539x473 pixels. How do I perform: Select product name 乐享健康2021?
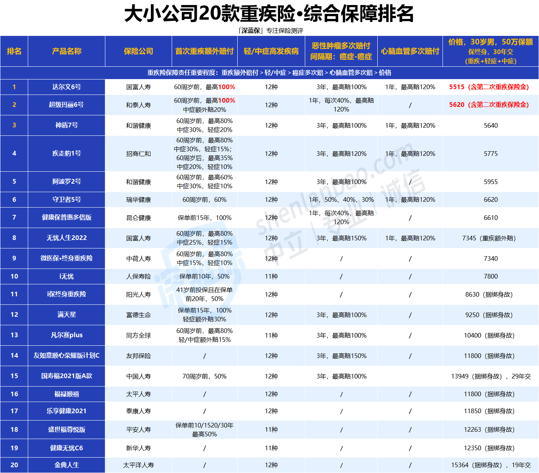67,411
